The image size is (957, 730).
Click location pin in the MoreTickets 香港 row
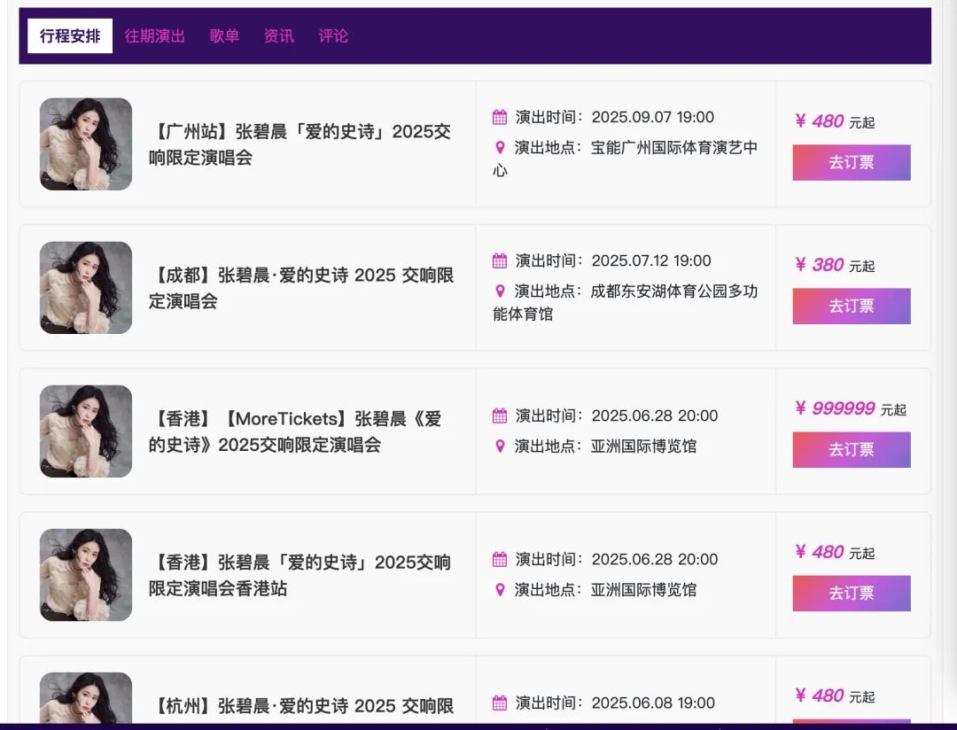tap(500, 447)
